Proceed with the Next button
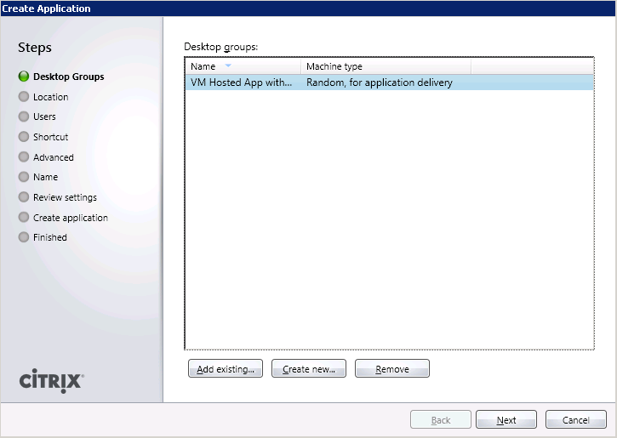 pos(506,419)
